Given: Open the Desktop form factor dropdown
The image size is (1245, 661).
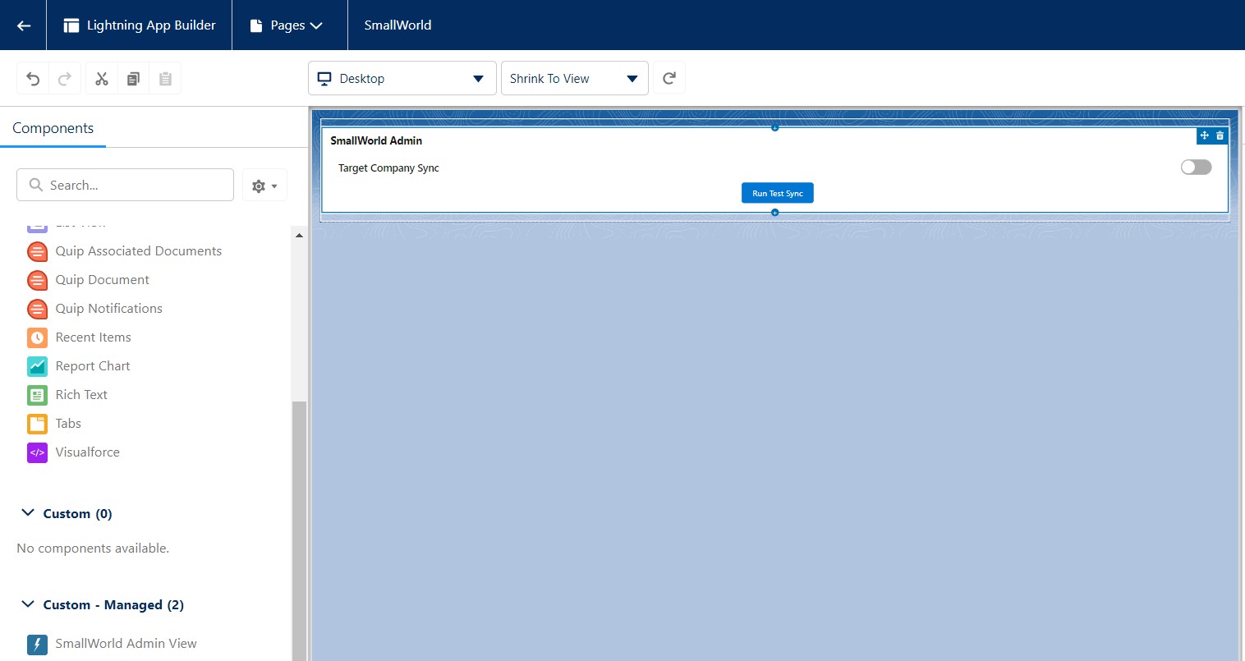Looking at the screenshot, I should point(402,78).
